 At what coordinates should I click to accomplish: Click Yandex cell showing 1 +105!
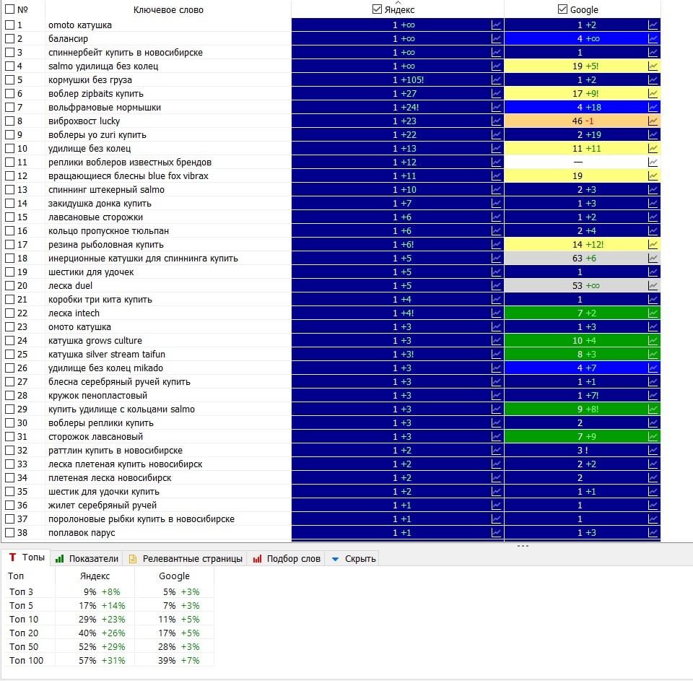tap(397, 80)
